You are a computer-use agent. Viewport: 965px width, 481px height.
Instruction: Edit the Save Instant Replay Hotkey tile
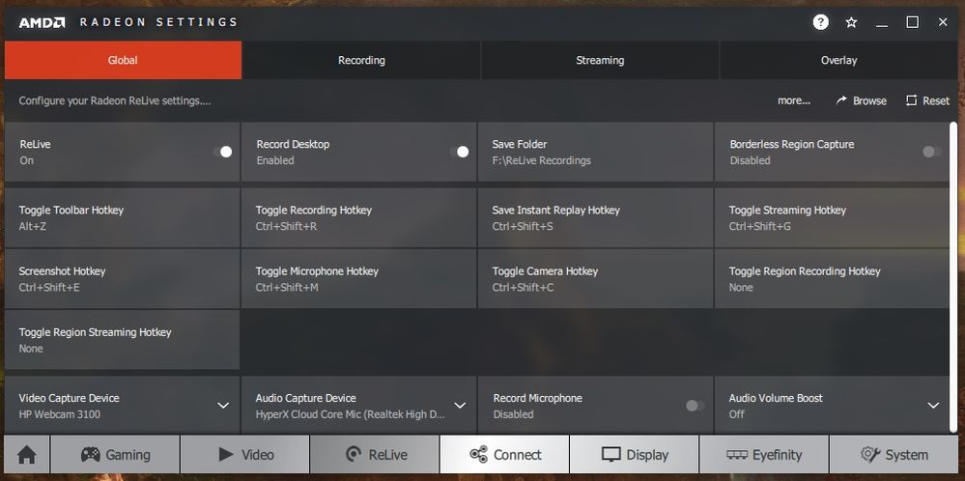[x=595, y=217]
